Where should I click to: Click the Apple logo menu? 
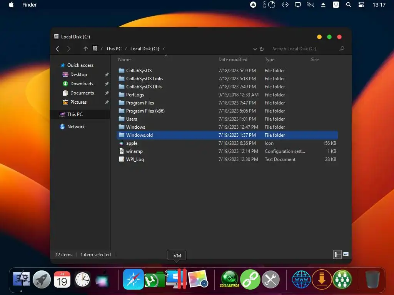tap(11, 5)
